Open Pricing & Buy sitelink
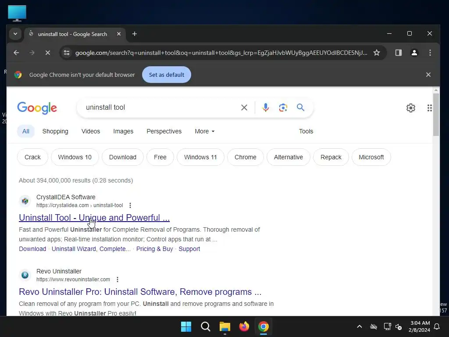Screen dimensions: 449x337 [155, 249]
